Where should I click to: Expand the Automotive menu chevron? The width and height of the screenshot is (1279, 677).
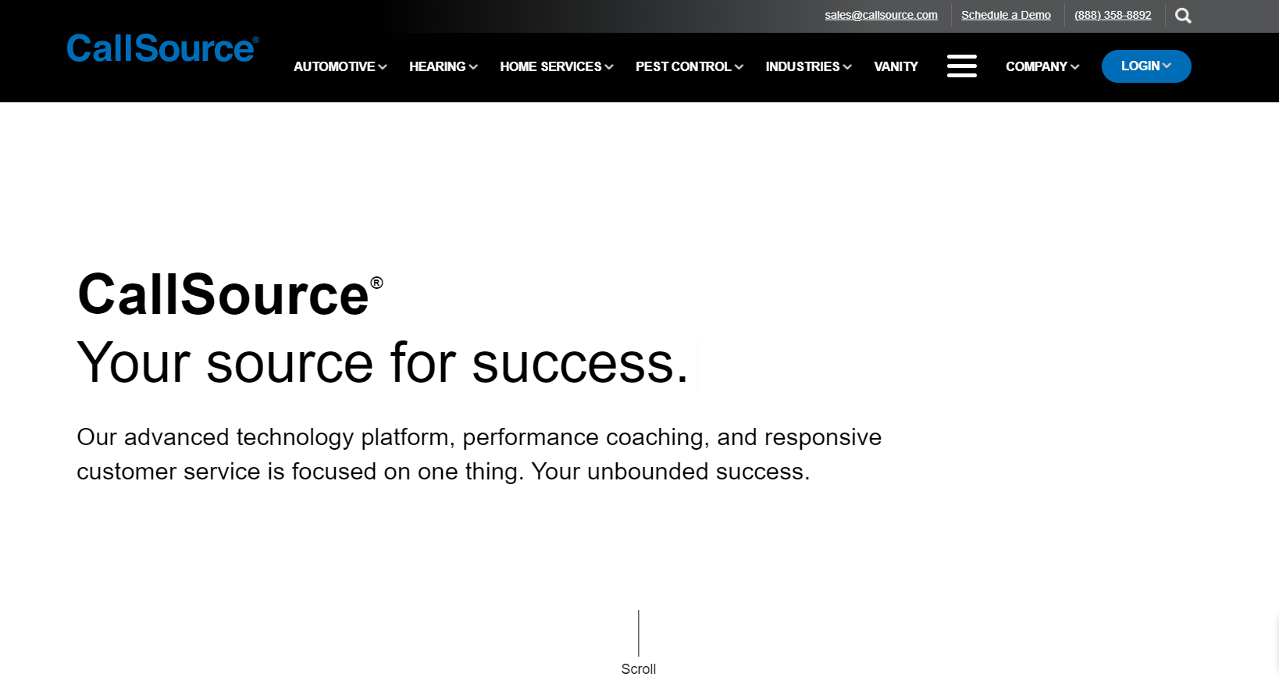383,67
